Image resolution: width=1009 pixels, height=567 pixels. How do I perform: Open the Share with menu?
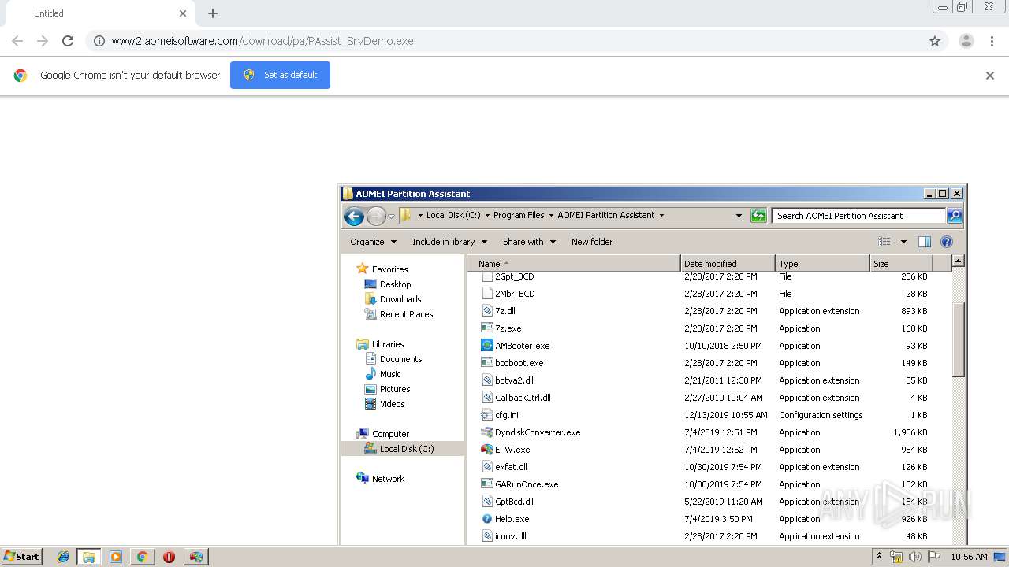[529, 242]
